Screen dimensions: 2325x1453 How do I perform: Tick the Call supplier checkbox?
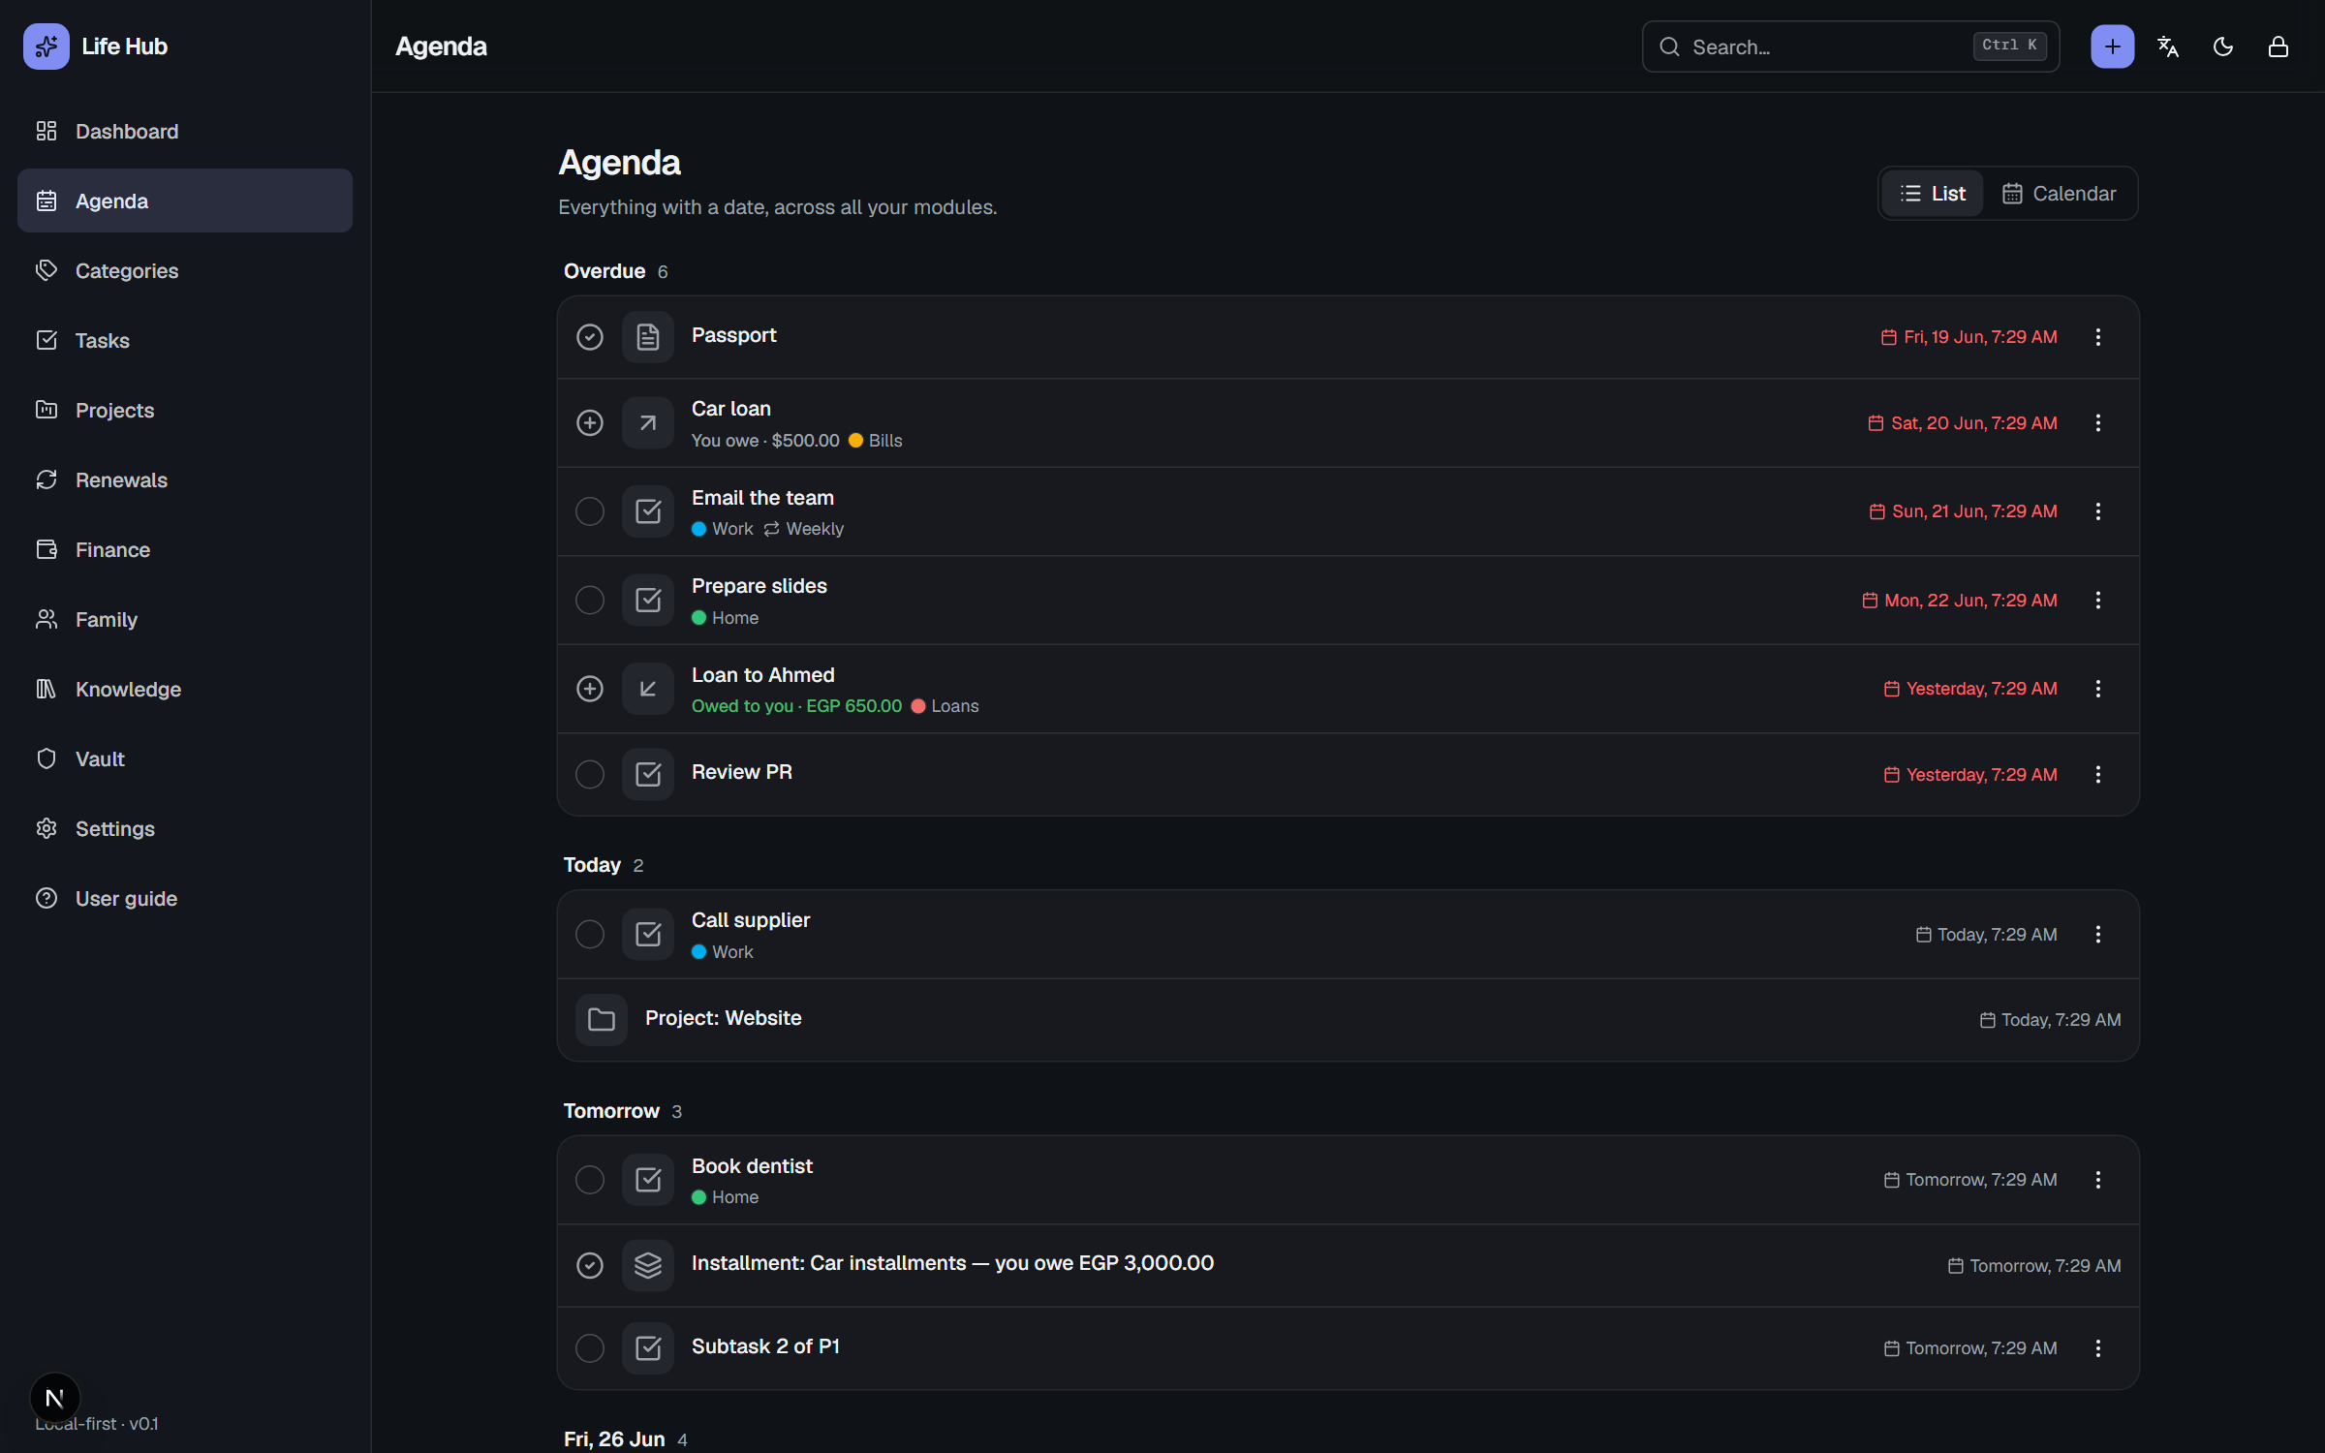(x=590, y=935)
